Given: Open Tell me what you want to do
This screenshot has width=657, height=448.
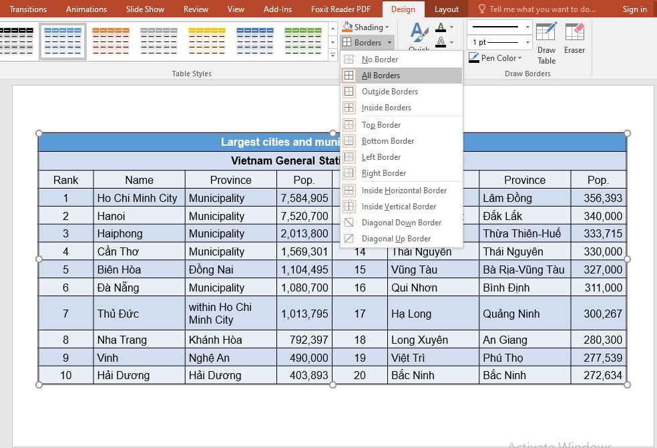Looking at the screenshot, I should coord(534,9).
